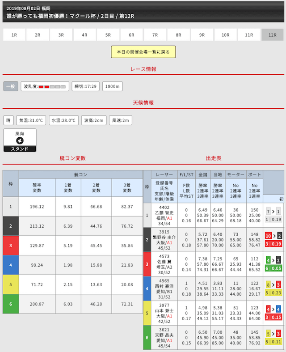
Task: Select the 6R race tab
Action: [x=131, y=35]
